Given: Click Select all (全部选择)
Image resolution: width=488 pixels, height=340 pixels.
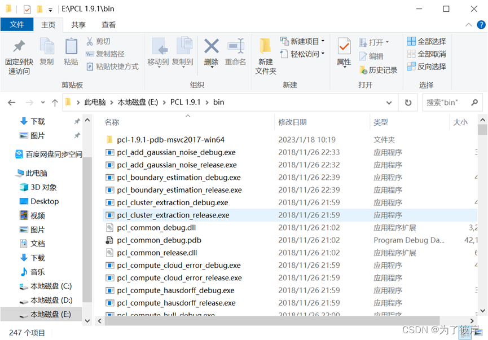Looking at the screenshot, I should coord(427,41).
